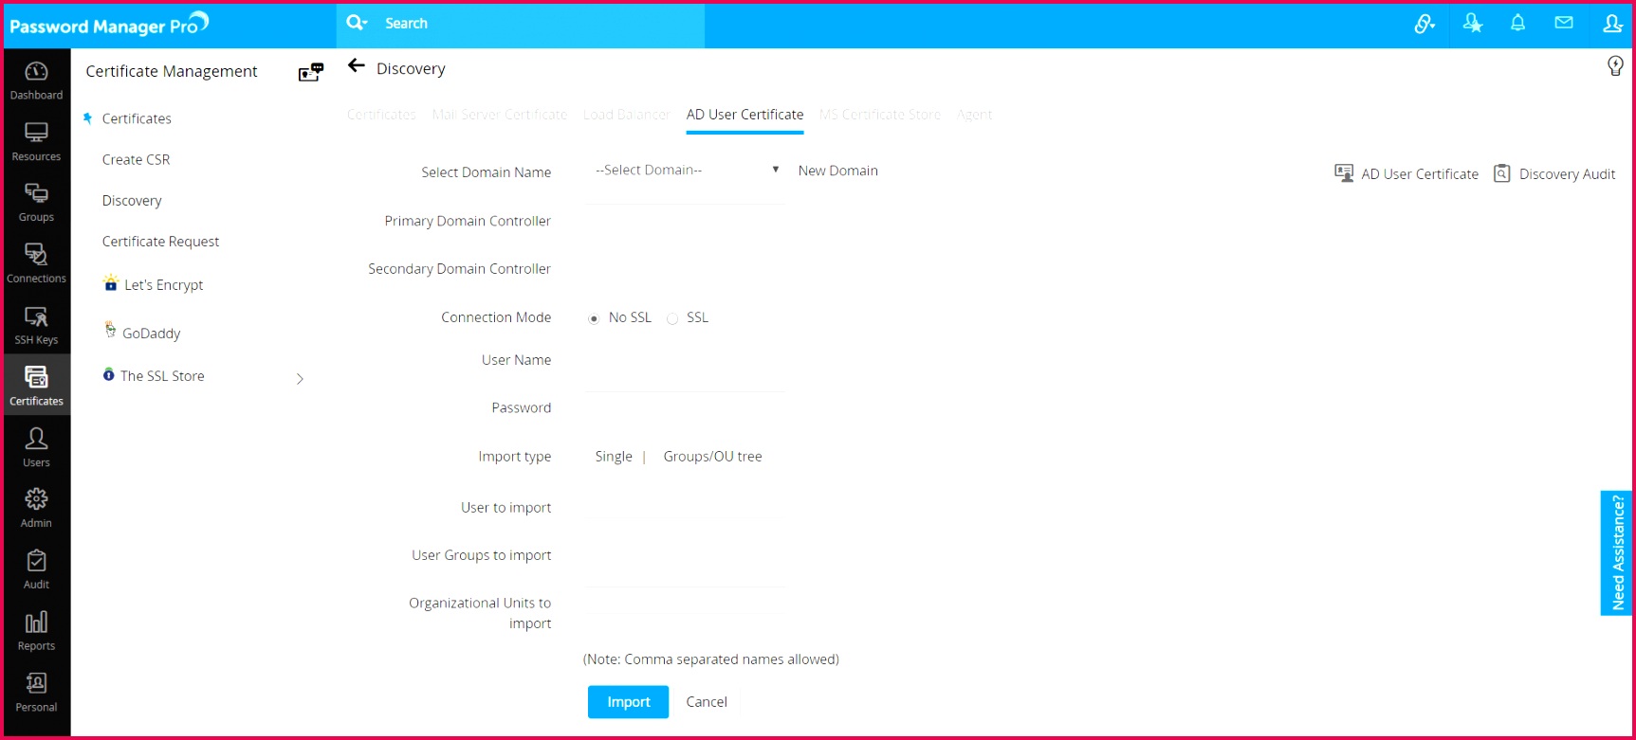Image resolution: width=1636 pixels, height=740 pixels.
Task: Open Create CSR in the left menu
Action: click(136, 159)
